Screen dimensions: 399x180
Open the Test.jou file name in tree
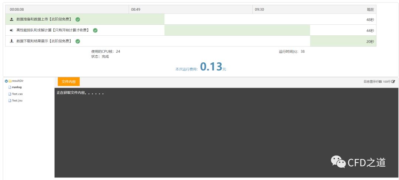[x=17, y=100]
